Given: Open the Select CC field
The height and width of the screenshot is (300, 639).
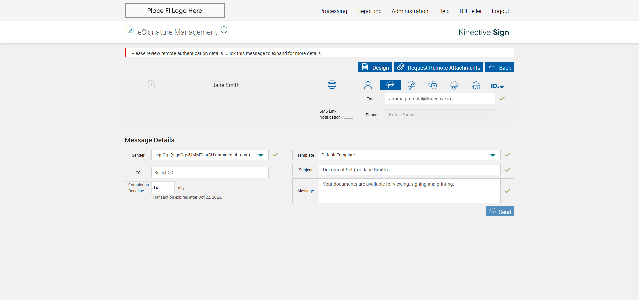Looking at the screenshot, I should point(210,173).
